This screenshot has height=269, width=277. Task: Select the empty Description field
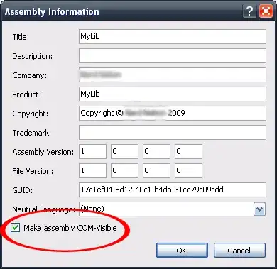click(x=173, y=55)
